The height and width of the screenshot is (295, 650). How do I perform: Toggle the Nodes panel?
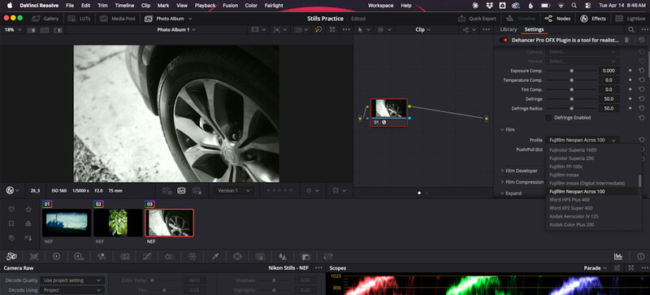tap(557, 19)
